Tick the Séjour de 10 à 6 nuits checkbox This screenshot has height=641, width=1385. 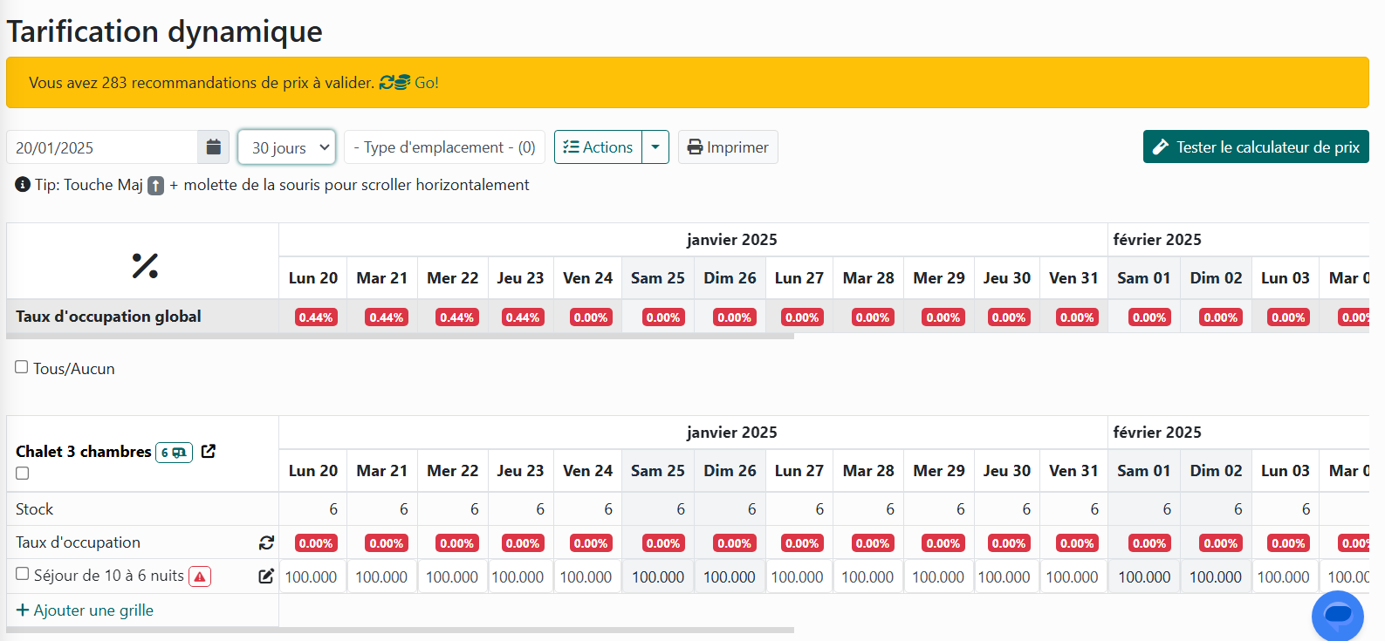(x=23, y=574)
